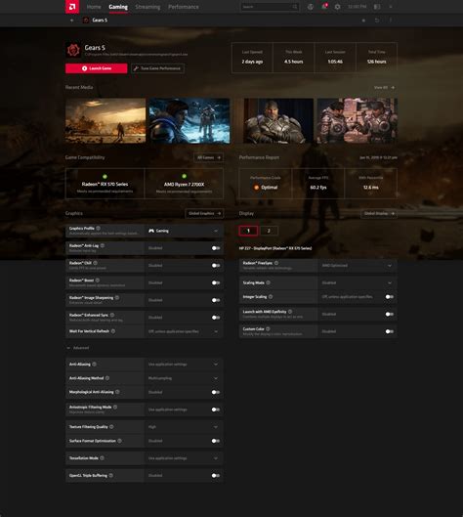Collapse the Advanced section
The width and height of the screenshot is (463, 517).
tap(78, 348)
